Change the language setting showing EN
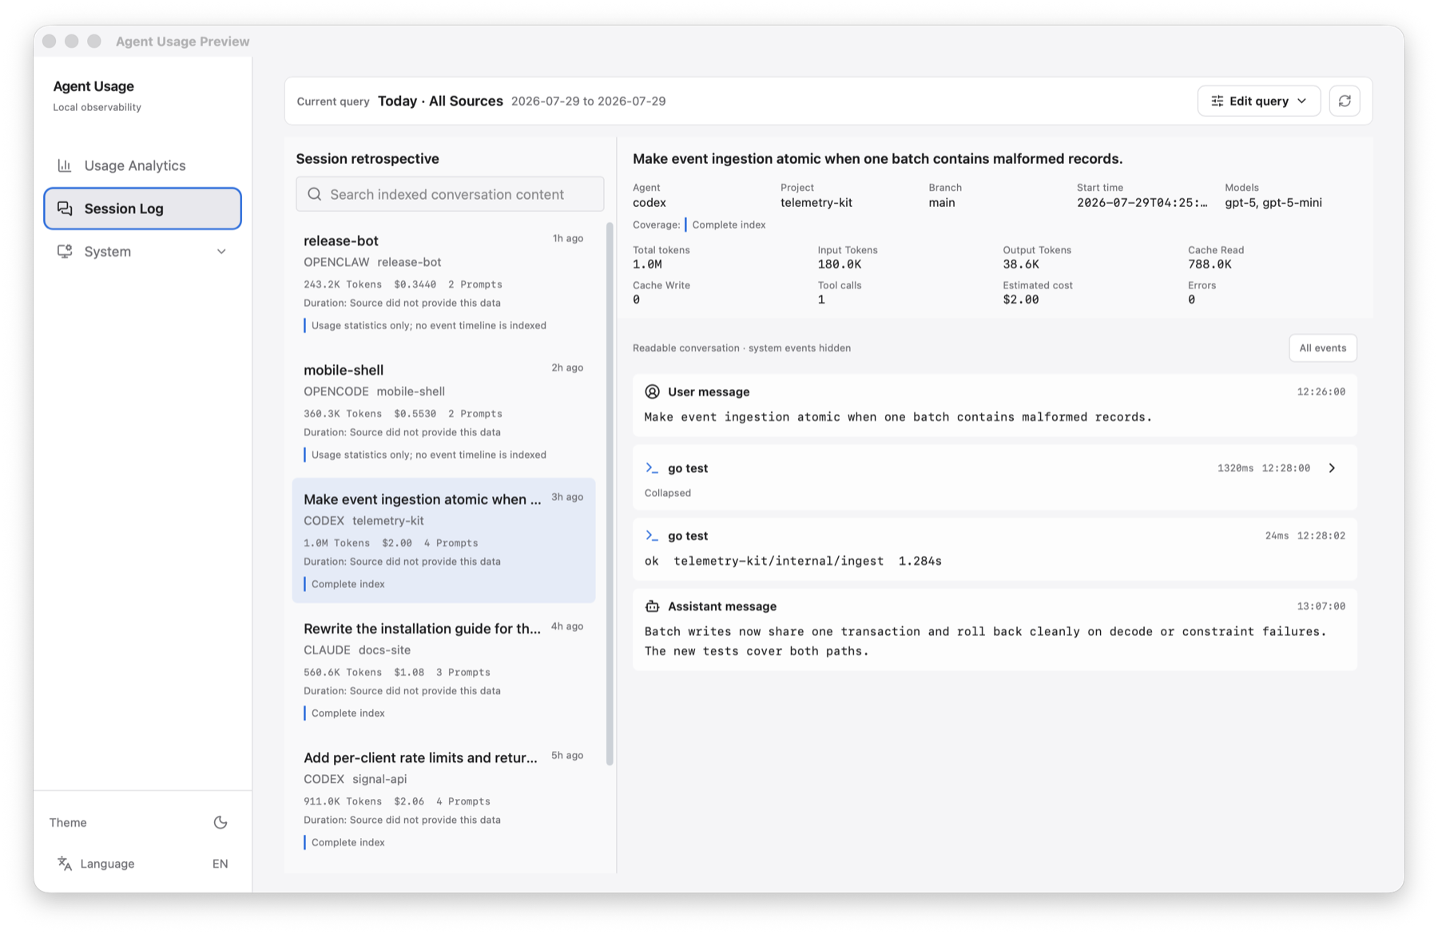The width and height of the screenshot is (1438, 934). (220, 864)
